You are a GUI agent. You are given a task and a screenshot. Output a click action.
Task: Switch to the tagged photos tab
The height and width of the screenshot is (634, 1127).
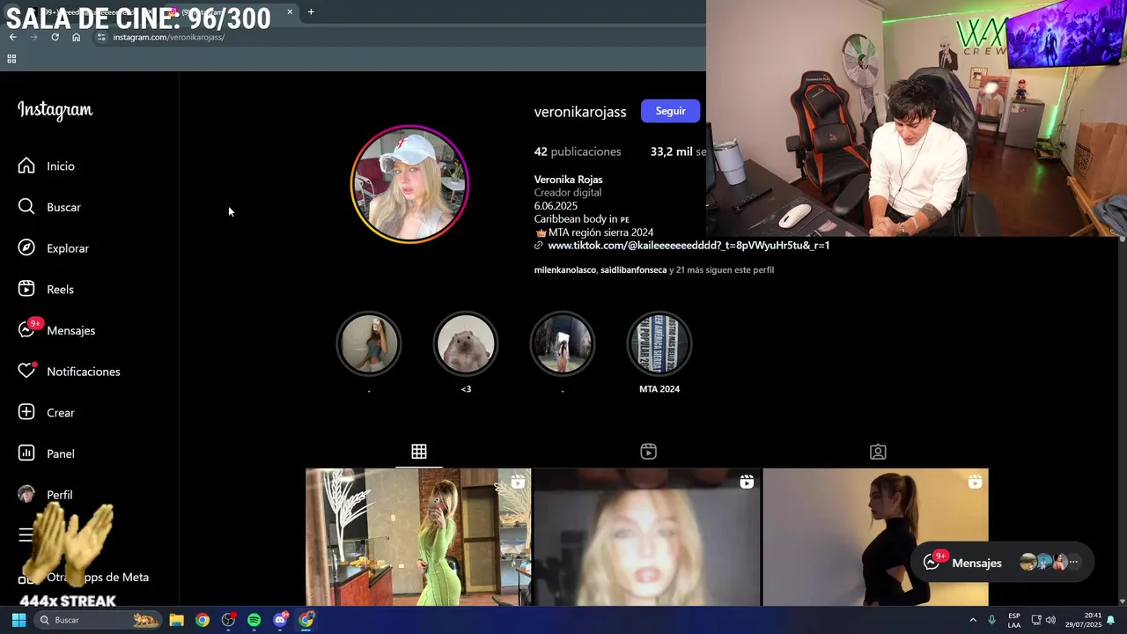pos(878,452)
